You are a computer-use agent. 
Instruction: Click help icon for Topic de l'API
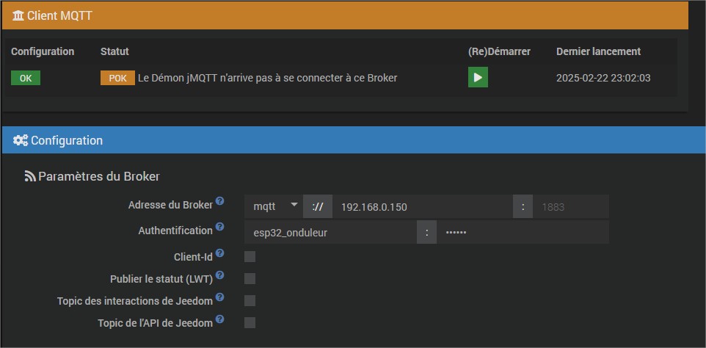[x=219, y=320]
